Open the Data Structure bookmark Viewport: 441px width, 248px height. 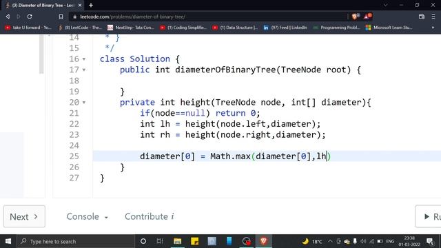pos(235,28)
